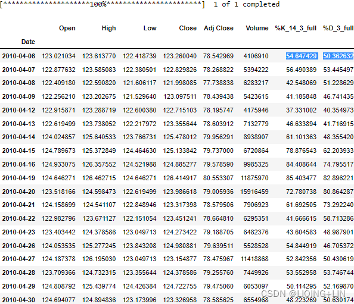Viewport: 354px width, 304px height.
Task: Click the Date index label
Action: coord(28,42)
